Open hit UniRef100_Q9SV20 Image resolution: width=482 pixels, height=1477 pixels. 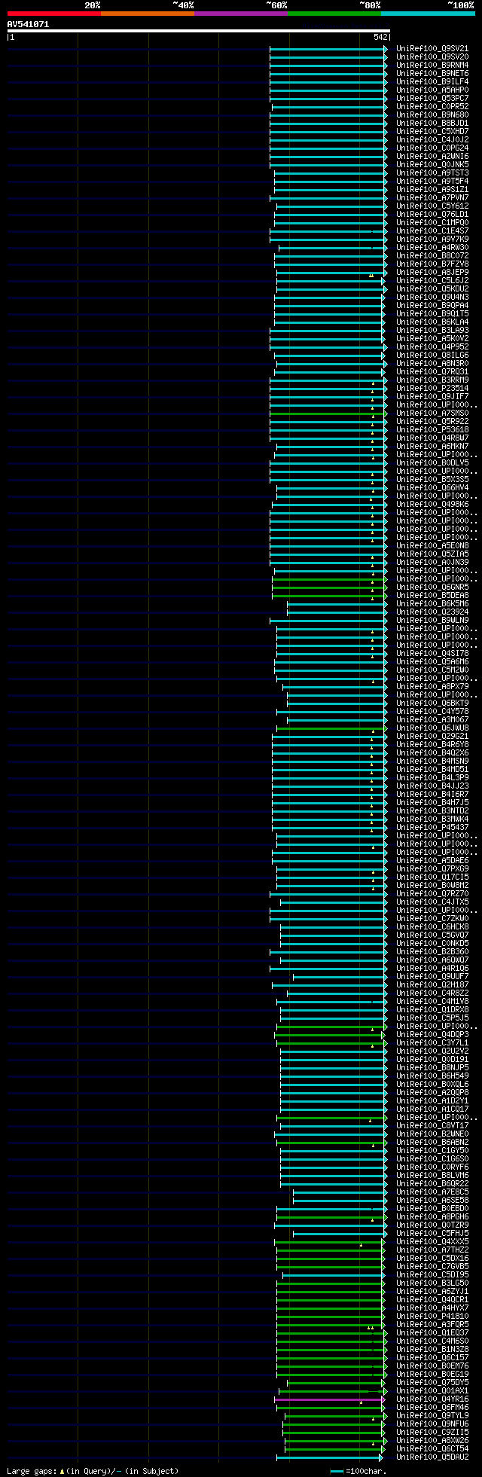tap(432, 56)
